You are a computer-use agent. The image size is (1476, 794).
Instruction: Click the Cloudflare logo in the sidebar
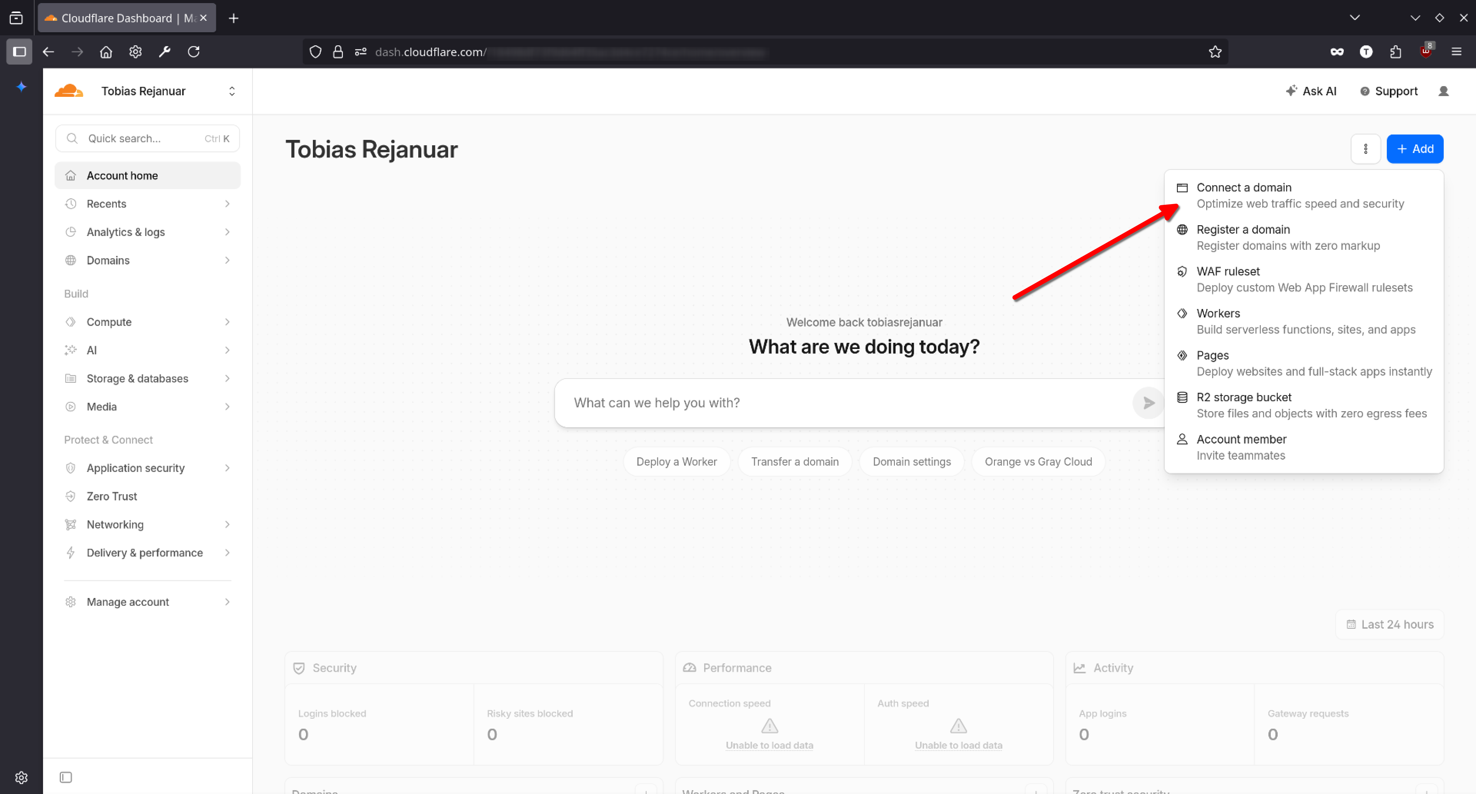69,91
